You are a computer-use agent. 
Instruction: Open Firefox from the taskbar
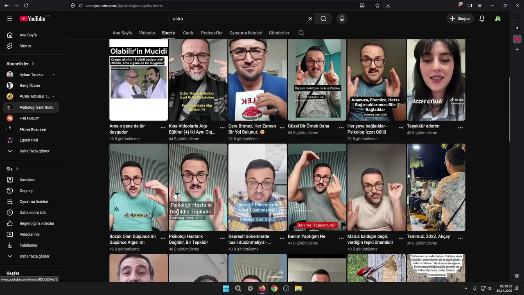(x=262, y=288)
